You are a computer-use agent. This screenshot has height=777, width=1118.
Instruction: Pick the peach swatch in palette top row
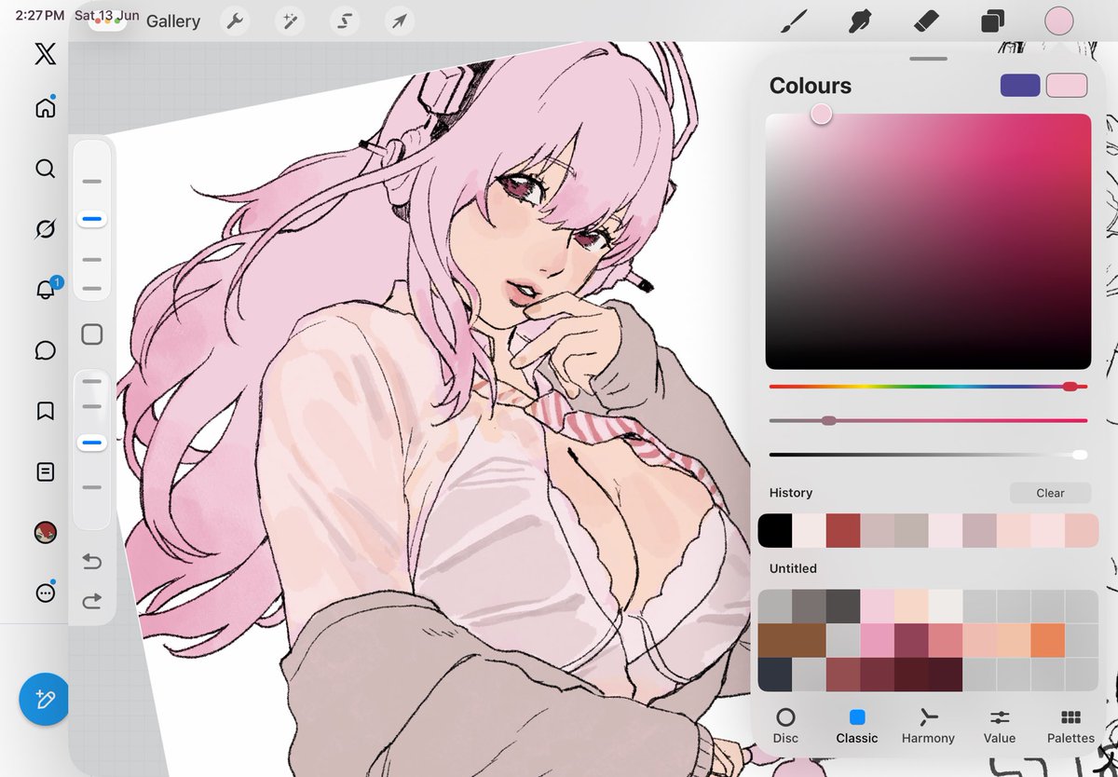(x=911, y=607)
